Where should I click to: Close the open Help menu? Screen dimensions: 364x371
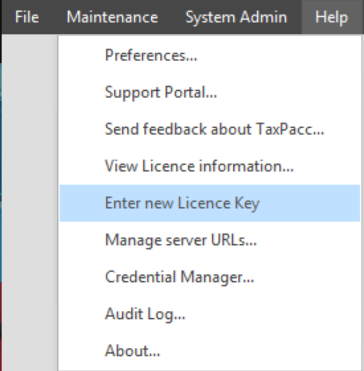(332, 17)
